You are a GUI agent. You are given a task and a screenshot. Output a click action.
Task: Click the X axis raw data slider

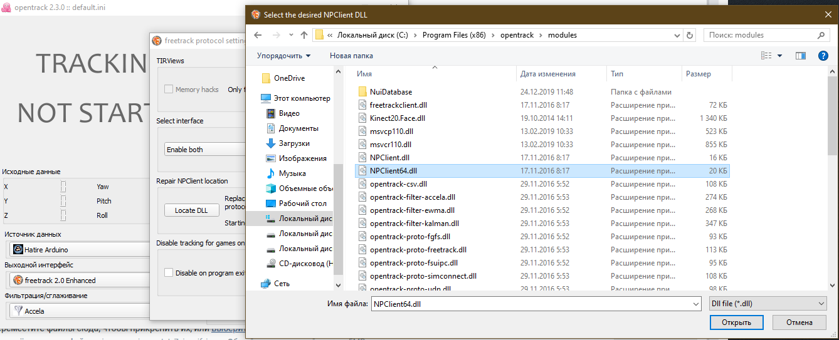[63, 187]
